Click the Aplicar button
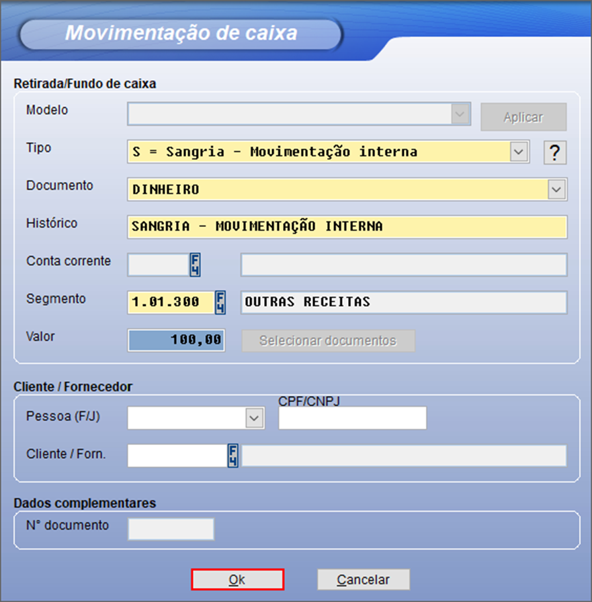This screenshot has height=602, width=592. pos(523,117)
